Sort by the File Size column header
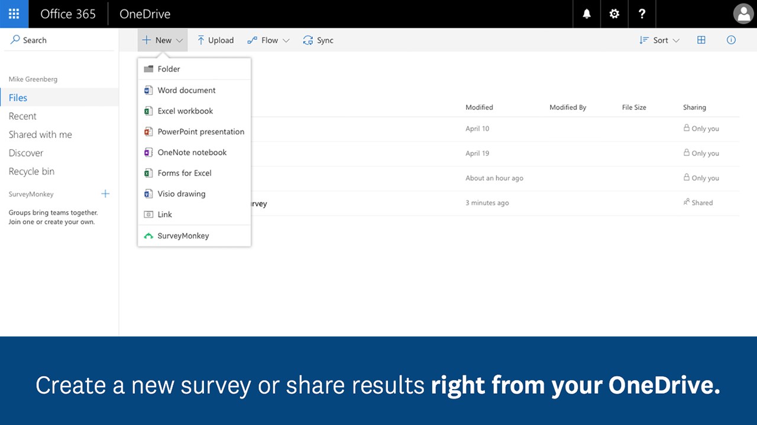The width and height of the screenshot is (757, 425). point(634,107)
